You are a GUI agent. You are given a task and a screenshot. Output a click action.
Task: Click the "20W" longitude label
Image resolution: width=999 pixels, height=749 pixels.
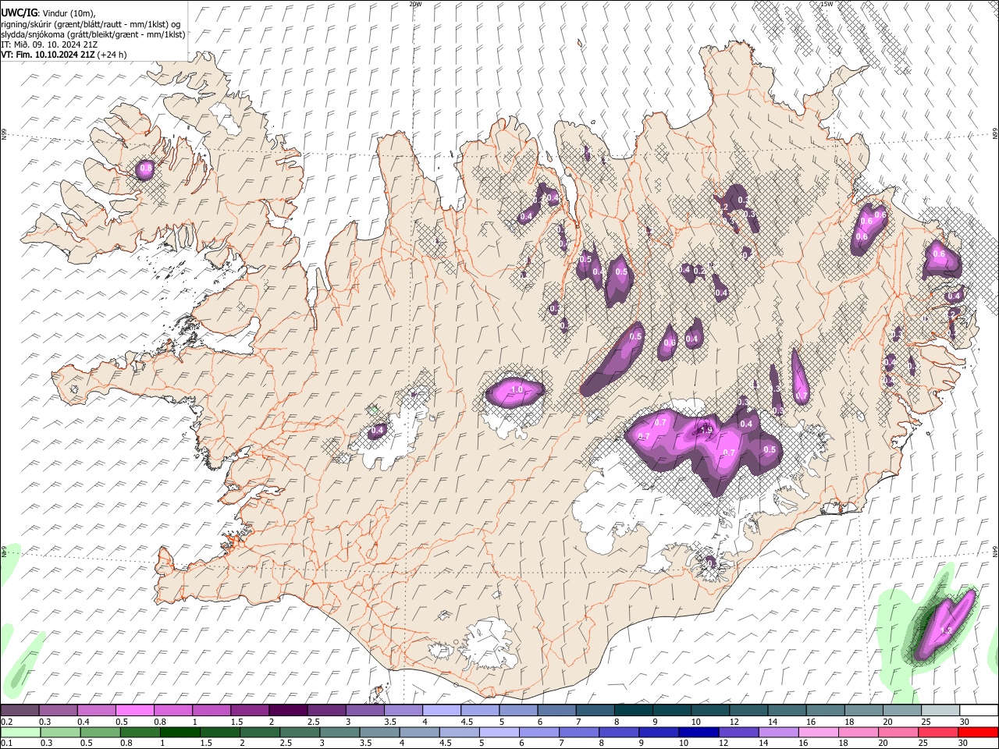pos(415,4)
